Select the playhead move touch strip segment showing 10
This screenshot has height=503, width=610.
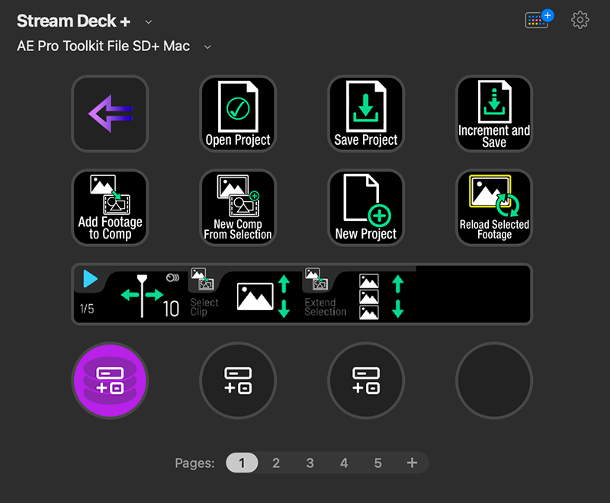[x=131, y=295]
